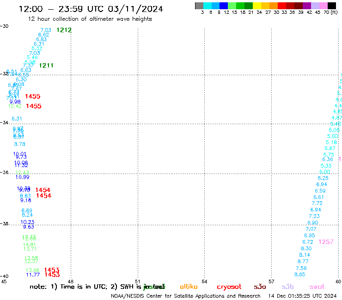Click the longitude axis label '57'

click(271, 282)
